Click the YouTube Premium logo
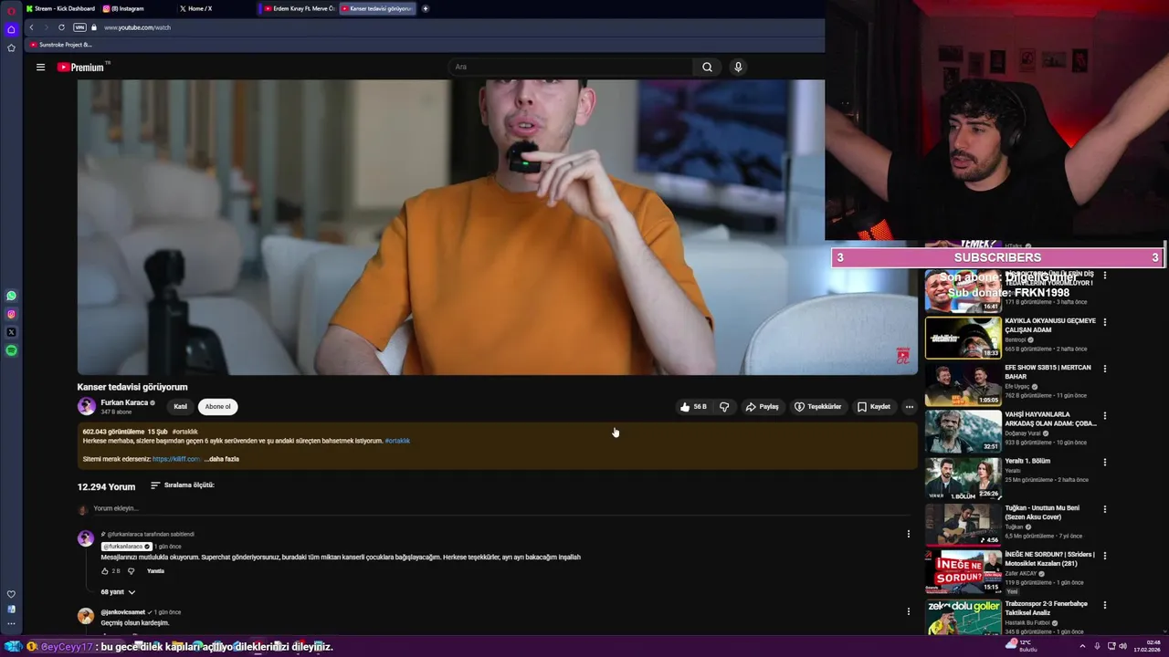The width and height of the screenshot is (1169, 657). [x=83, y=67]
